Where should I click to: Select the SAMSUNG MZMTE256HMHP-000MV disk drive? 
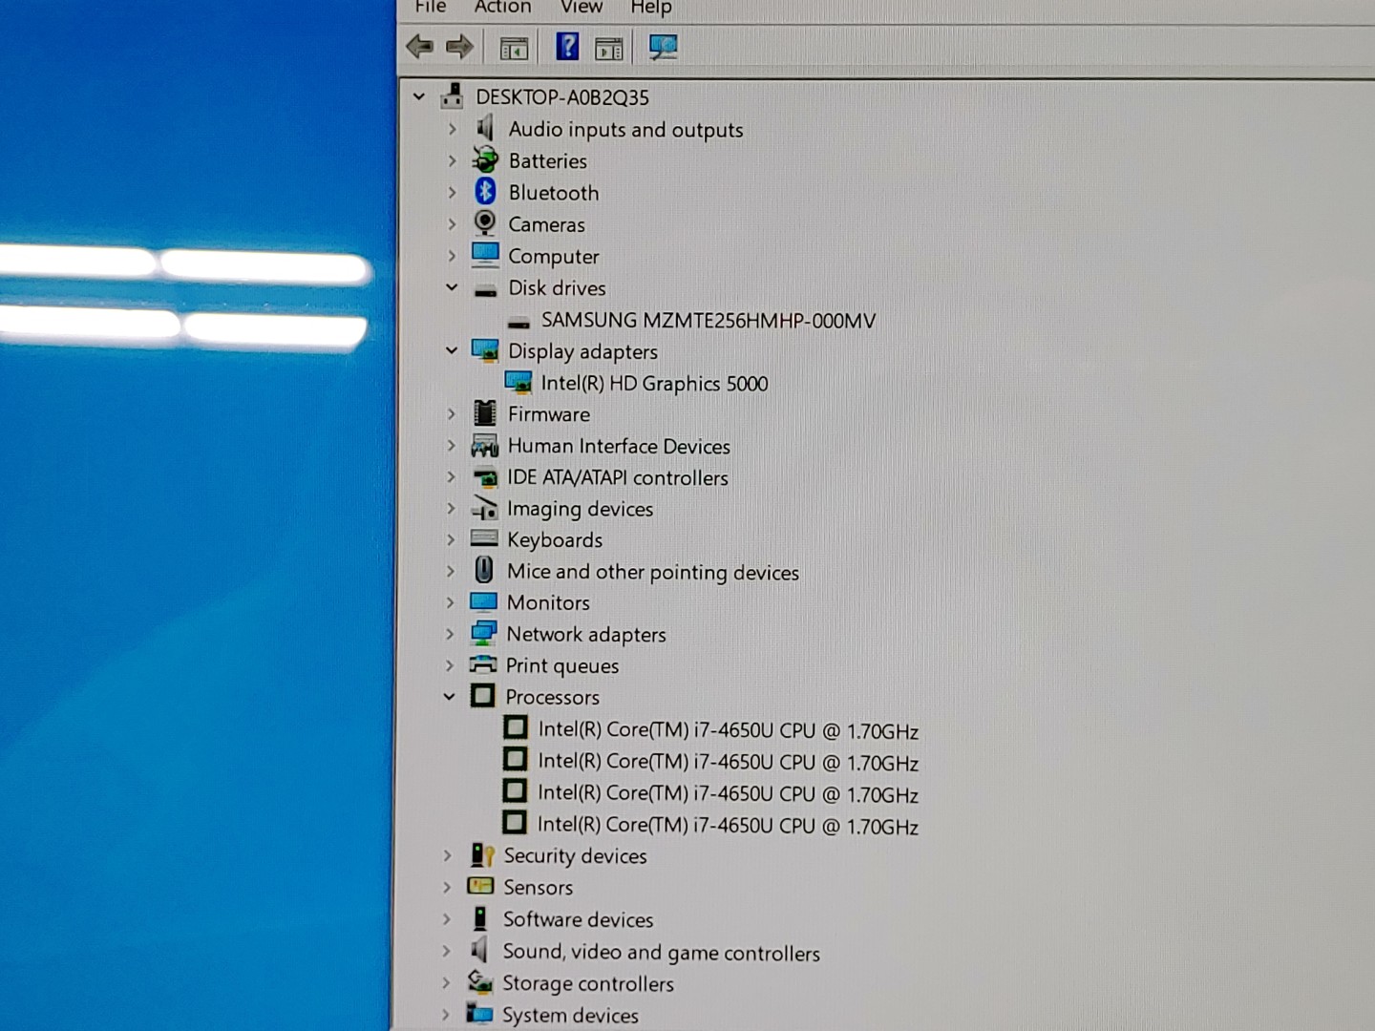point(708,321)
